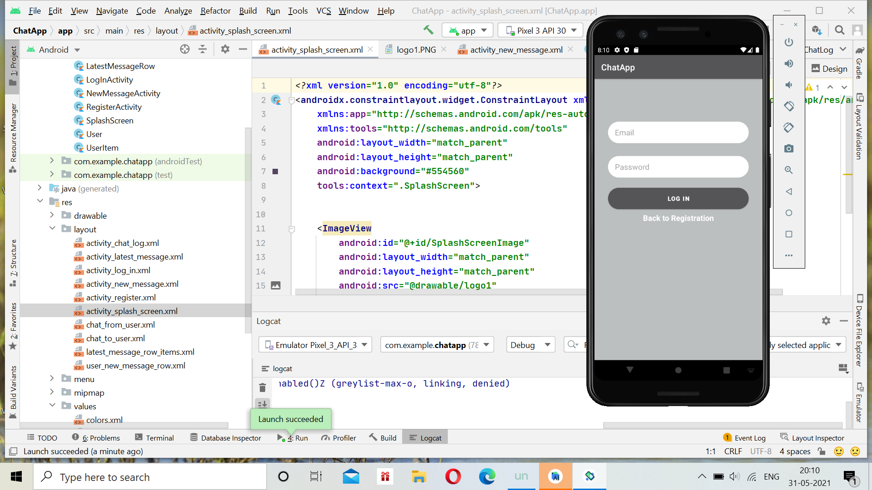Open the Database Inspector tool window
The width and height of the screenshot is (872, 490).
226,438
